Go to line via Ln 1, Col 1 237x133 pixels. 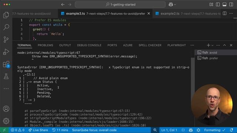(169, 130)
